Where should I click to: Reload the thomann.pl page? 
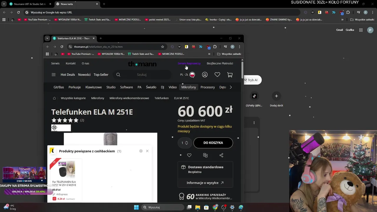pyautogui.click(x=62, y=47)
